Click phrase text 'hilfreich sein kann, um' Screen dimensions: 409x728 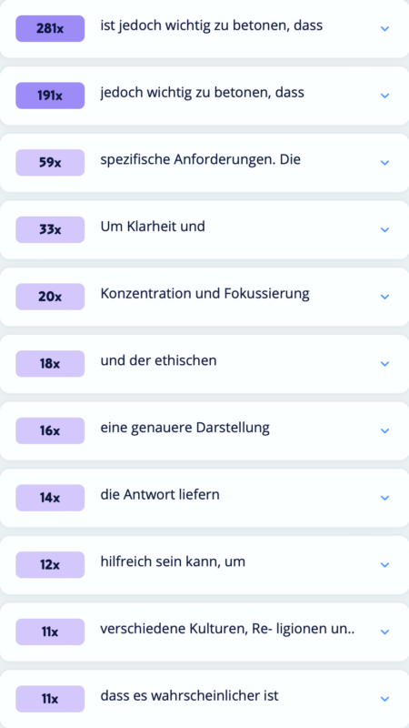click(173, 561)
